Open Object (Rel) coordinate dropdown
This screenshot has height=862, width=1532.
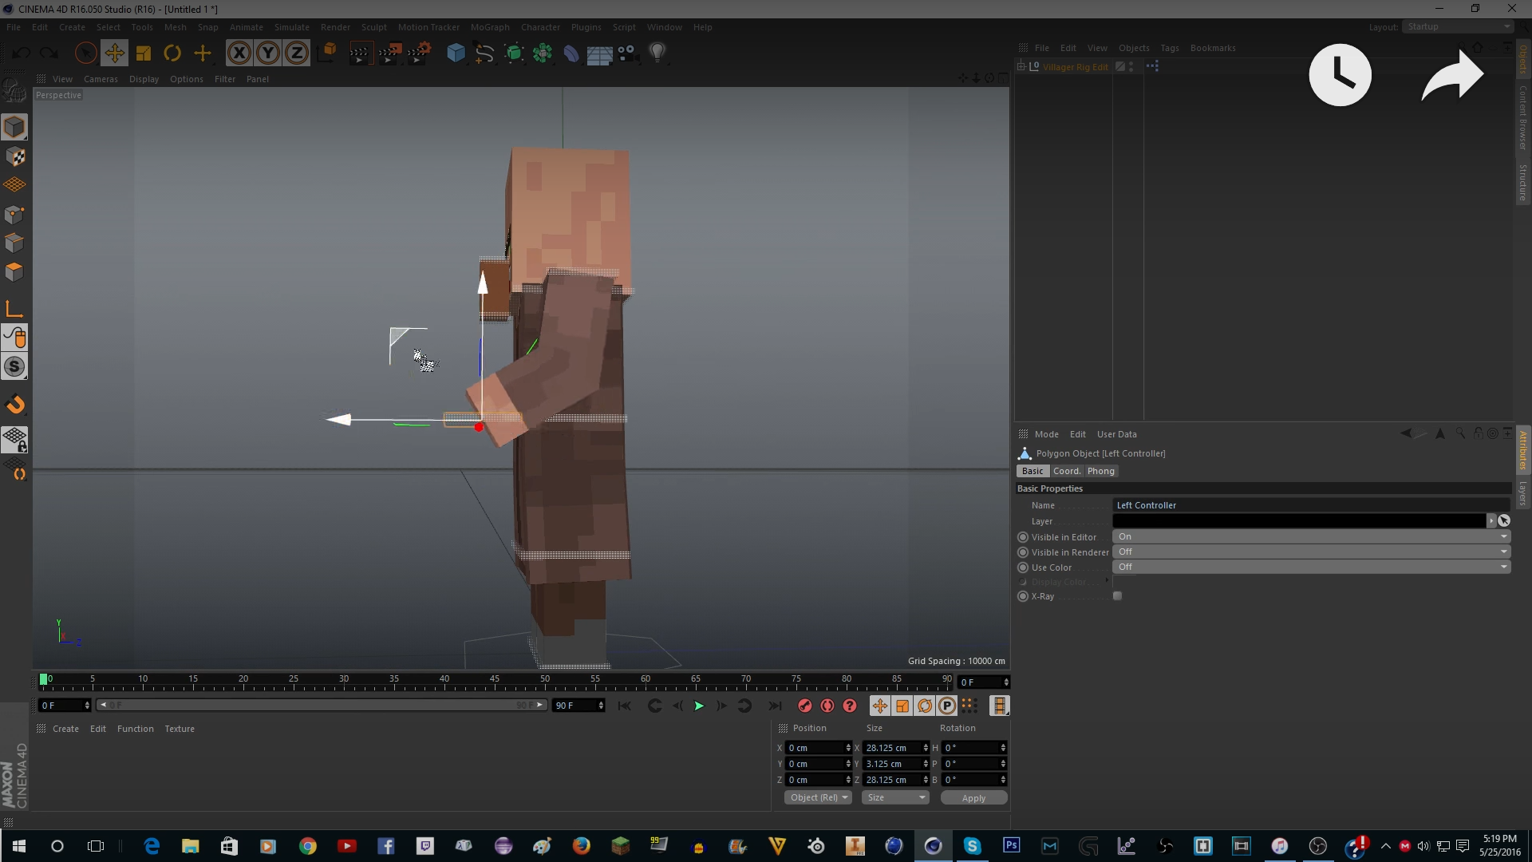819,798
